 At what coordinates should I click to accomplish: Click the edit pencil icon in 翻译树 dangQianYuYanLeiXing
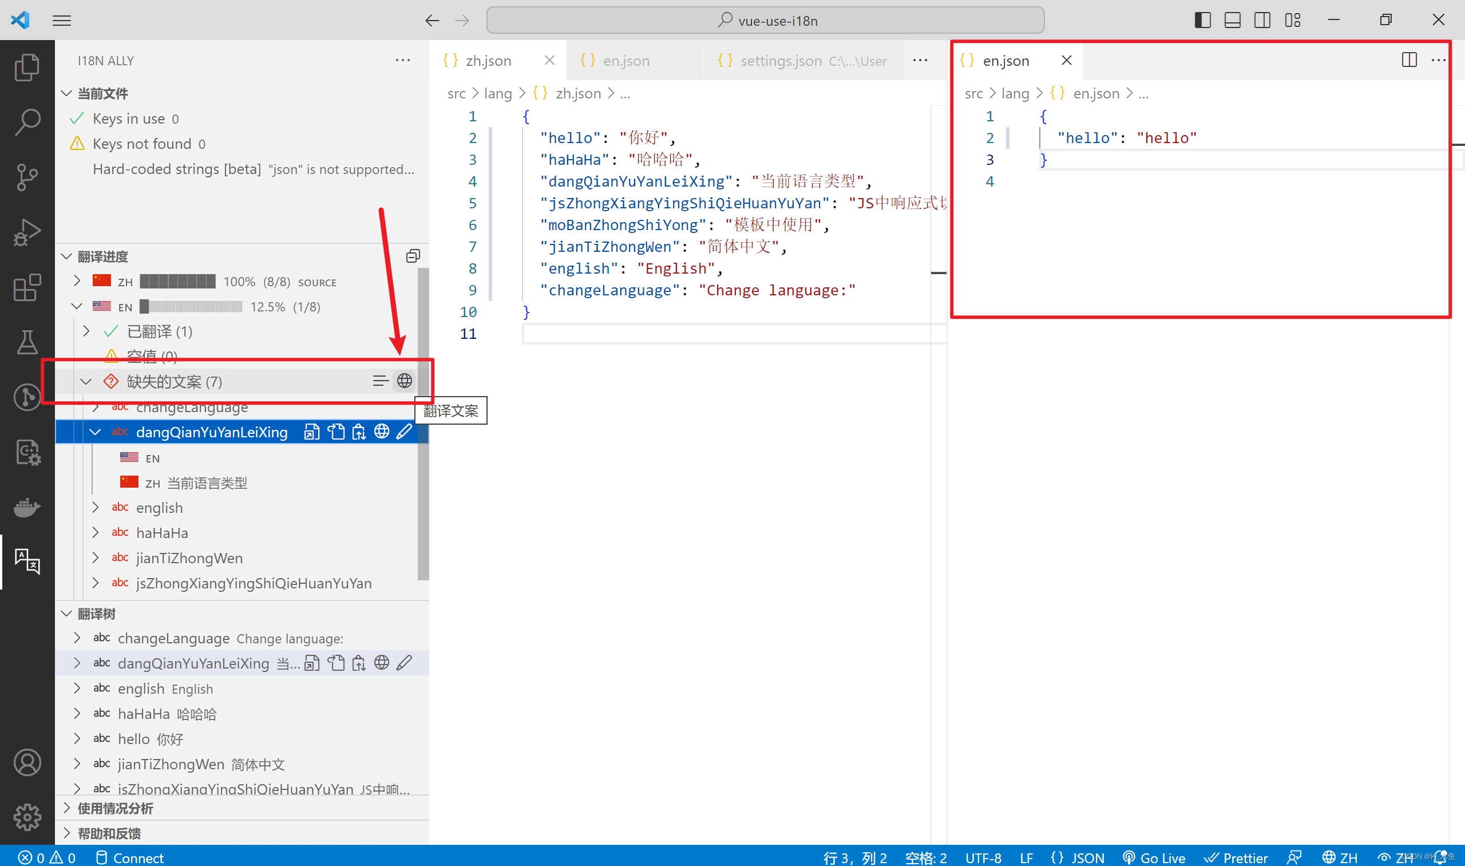tap(408, 663)
